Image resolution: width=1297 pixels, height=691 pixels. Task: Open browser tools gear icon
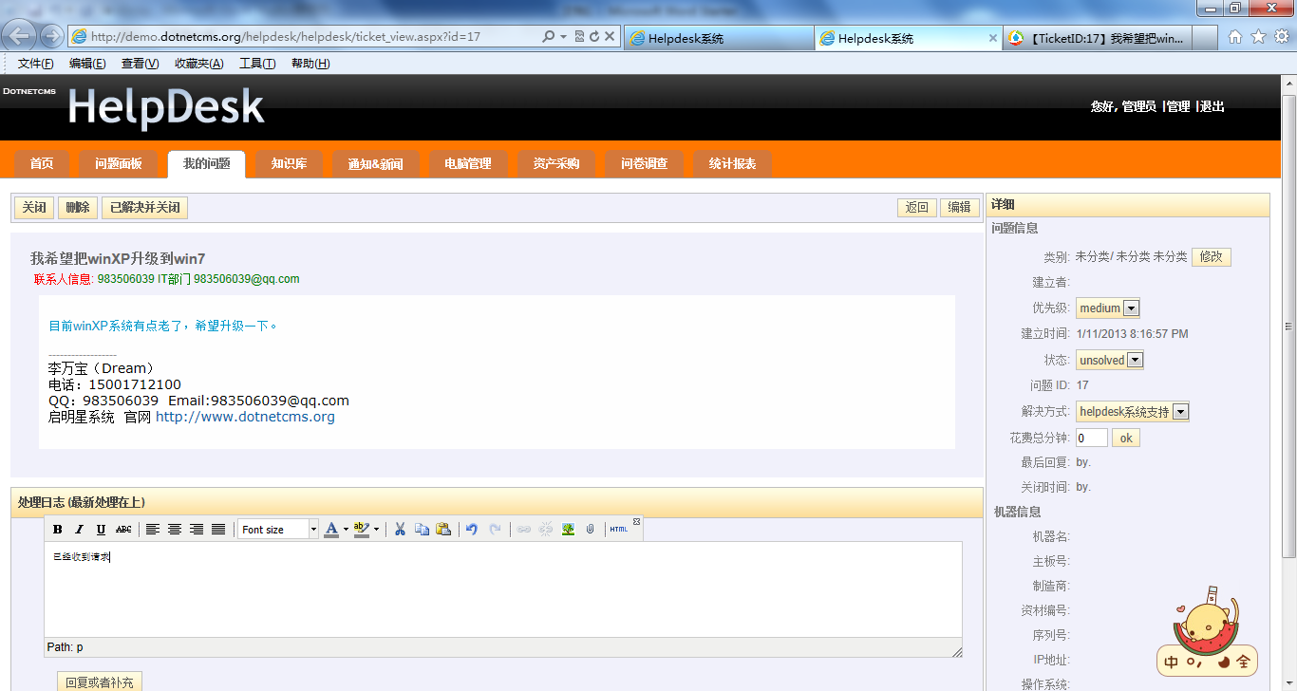(1282, 37)
